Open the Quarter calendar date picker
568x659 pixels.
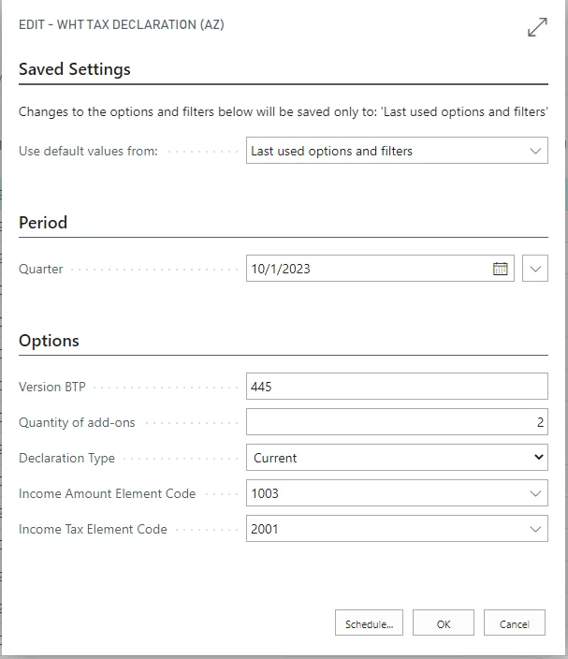coord(501,269)
